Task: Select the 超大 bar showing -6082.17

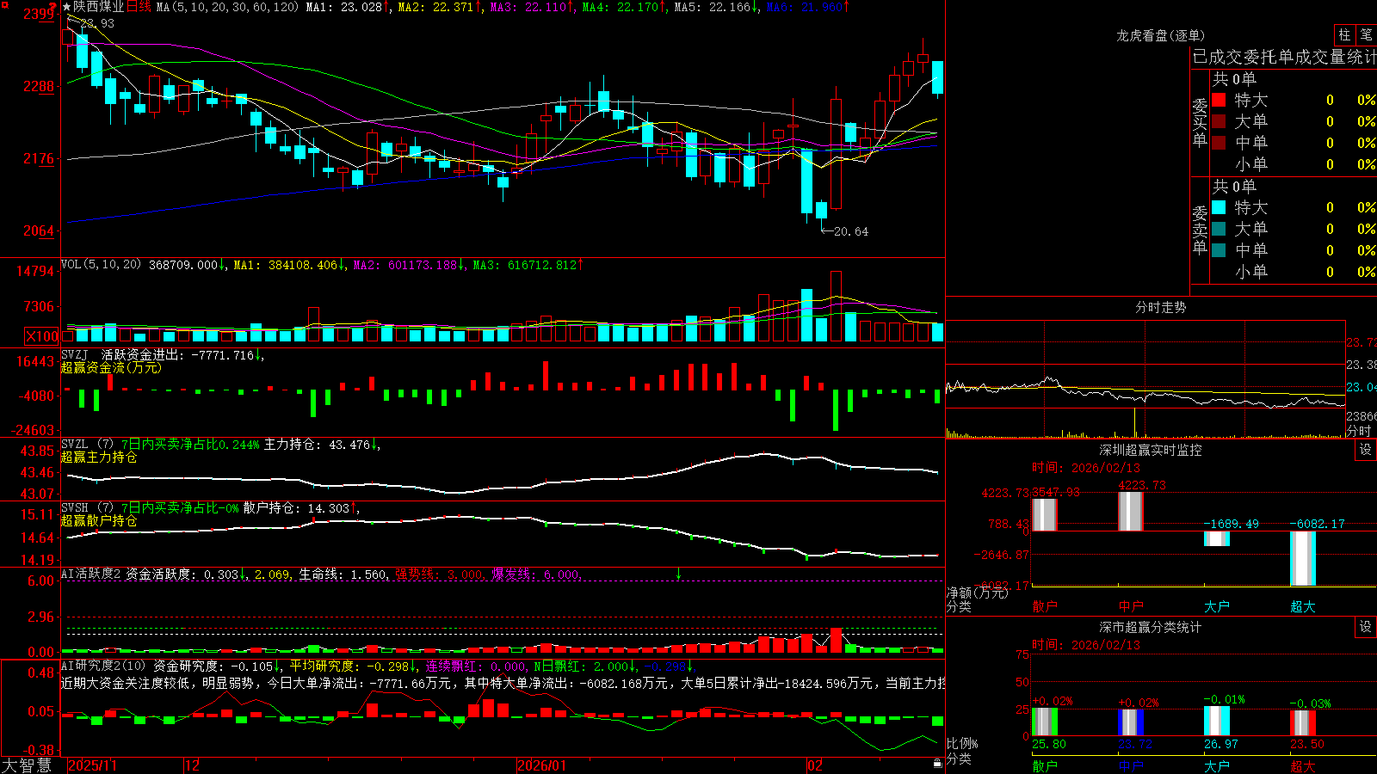Action: [1302, 558]
